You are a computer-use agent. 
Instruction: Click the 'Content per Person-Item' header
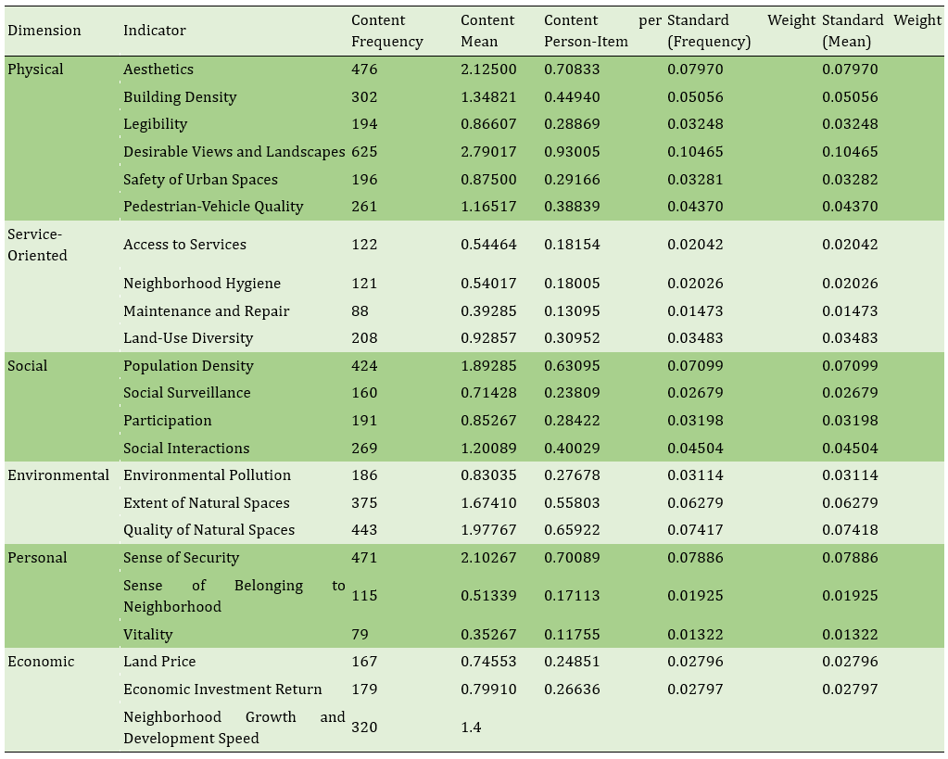[602, 31]
